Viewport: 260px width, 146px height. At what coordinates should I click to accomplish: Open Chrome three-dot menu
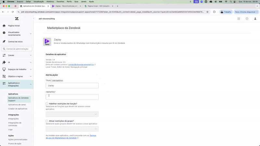[257, 12]
